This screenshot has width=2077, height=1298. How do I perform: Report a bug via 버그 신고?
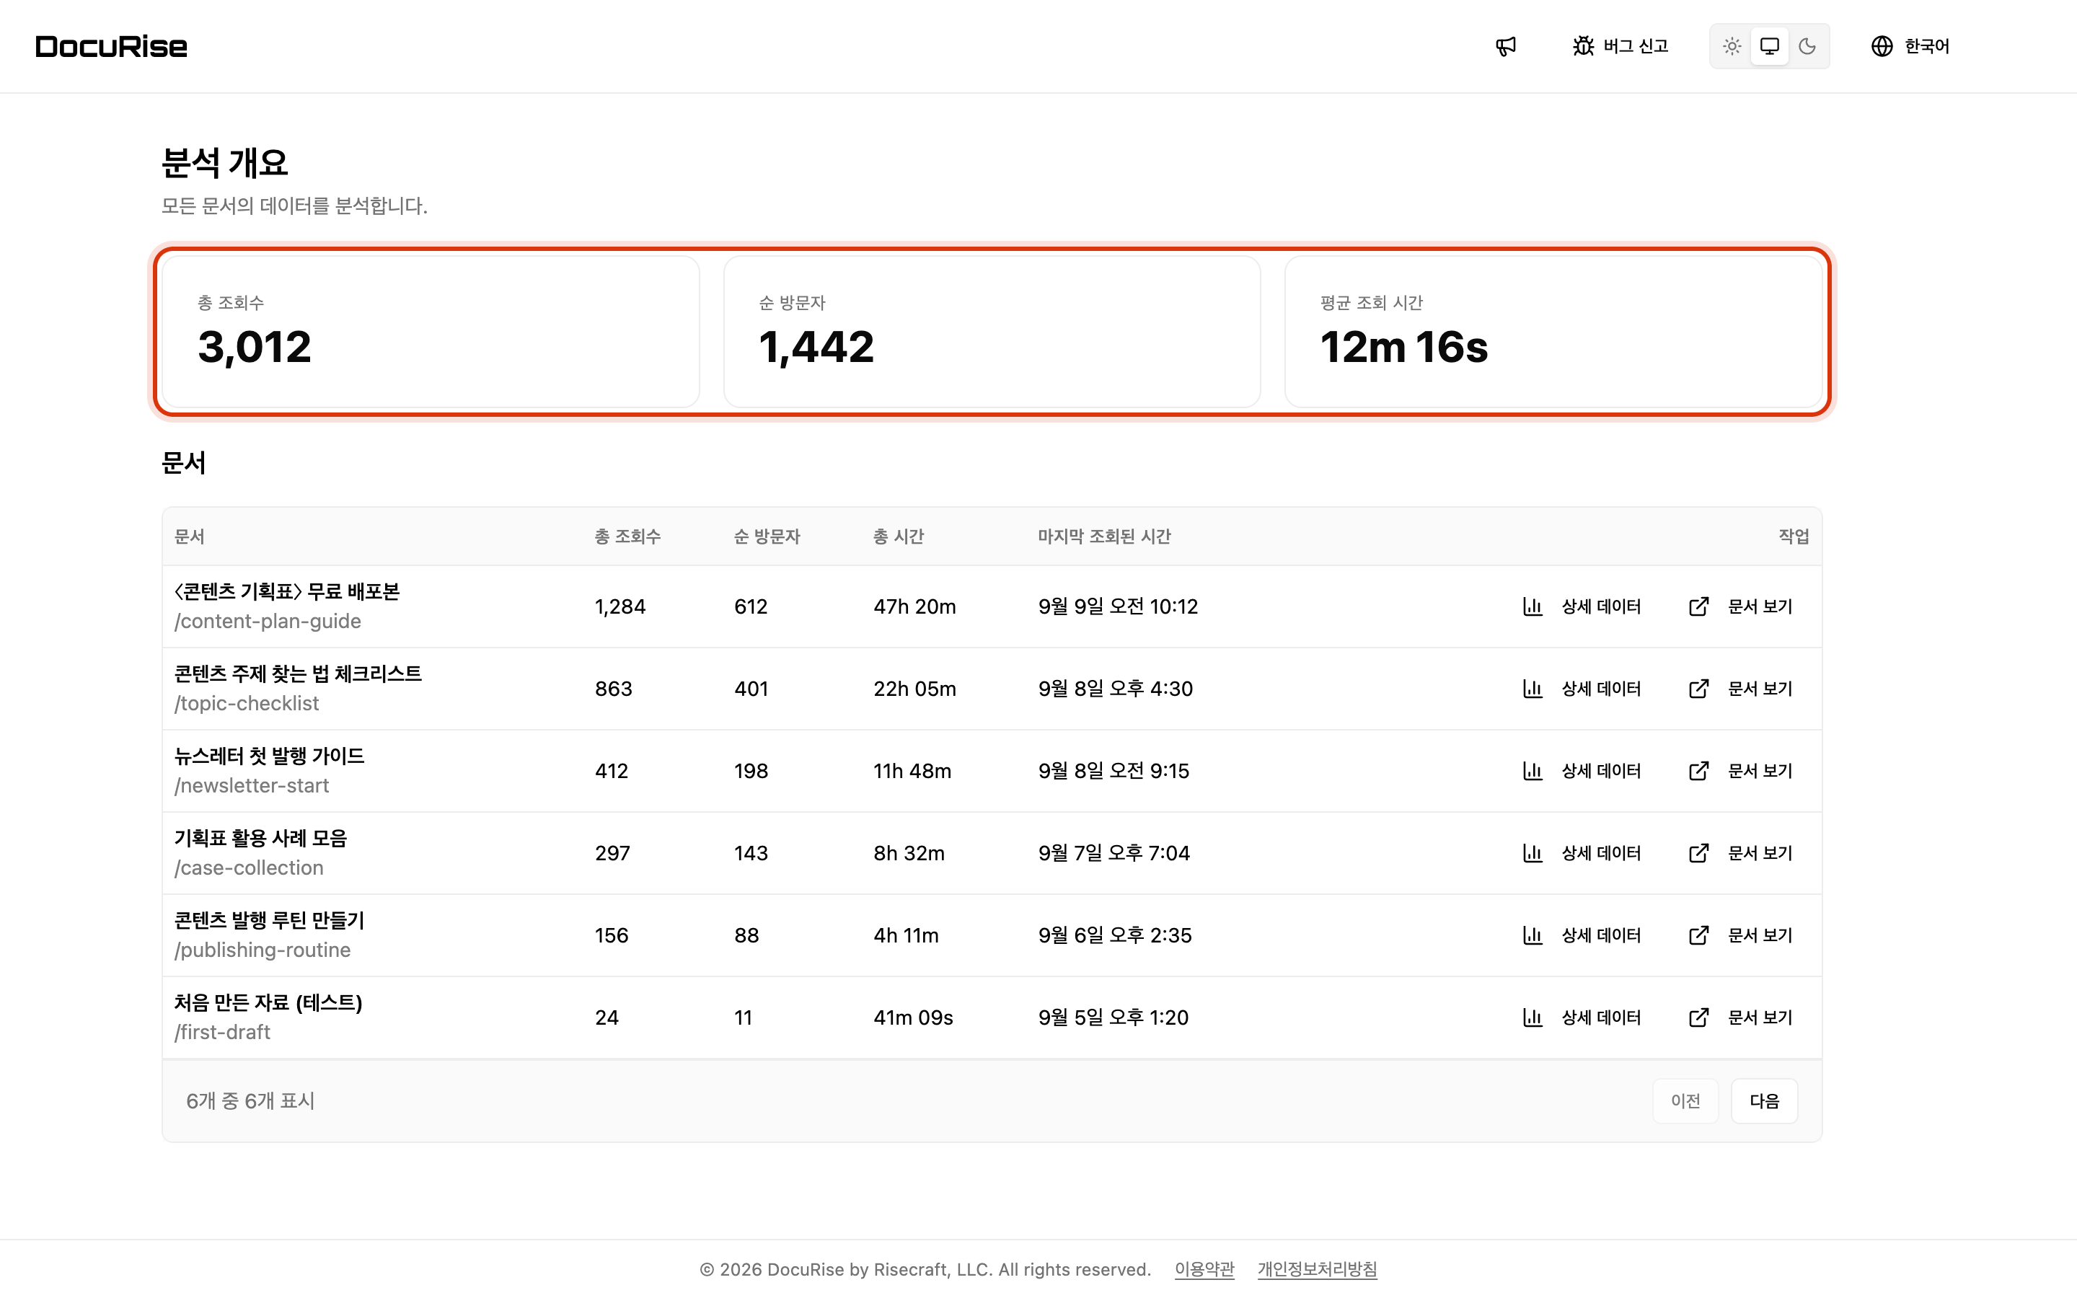click(1620, 46)
